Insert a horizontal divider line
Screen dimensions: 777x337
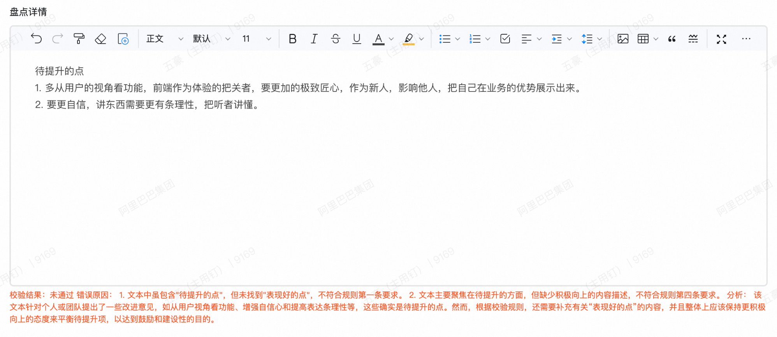(693, 39)
